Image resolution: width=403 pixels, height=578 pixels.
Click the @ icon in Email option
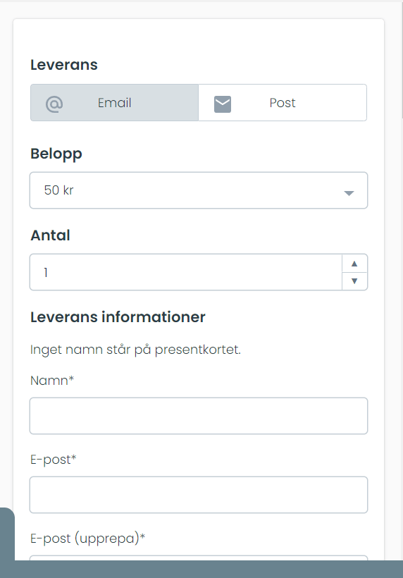coord(54,104)
